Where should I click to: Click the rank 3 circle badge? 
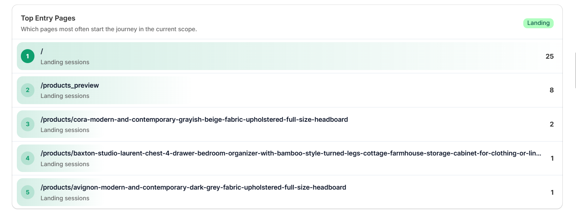[x=27, y=124]
